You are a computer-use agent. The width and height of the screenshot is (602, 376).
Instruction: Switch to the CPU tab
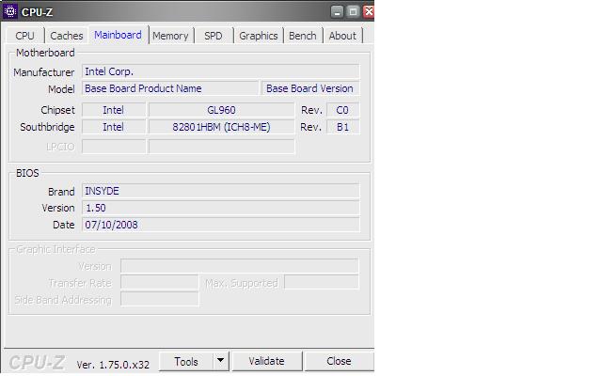point(25,36)
